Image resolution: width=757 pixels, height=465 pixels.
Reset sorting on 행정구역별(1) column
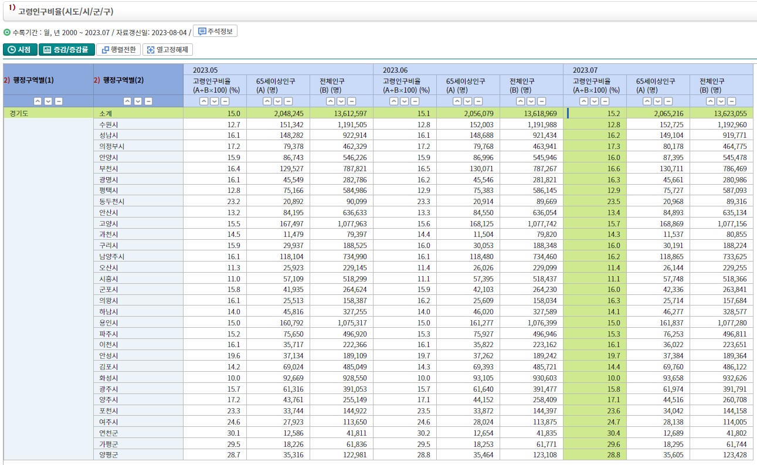click(x=58, y=101)
